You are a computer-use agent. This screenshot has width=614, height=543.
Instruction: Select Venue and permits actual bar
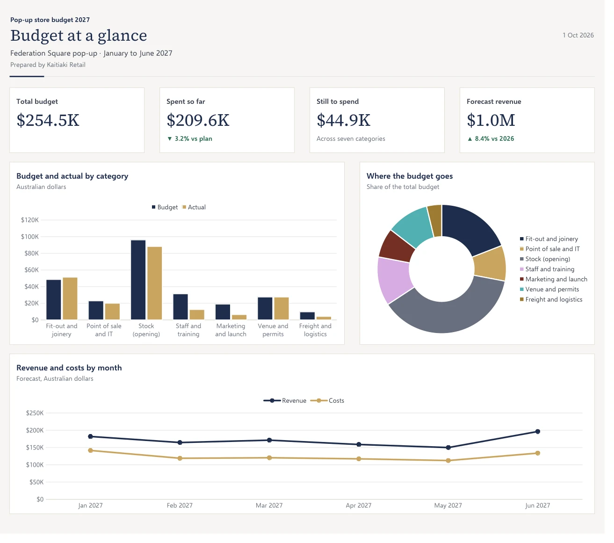pos(282,309)
